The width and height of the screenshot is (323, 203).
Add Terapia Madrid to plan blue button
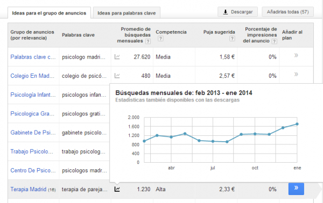coord(296,189)
